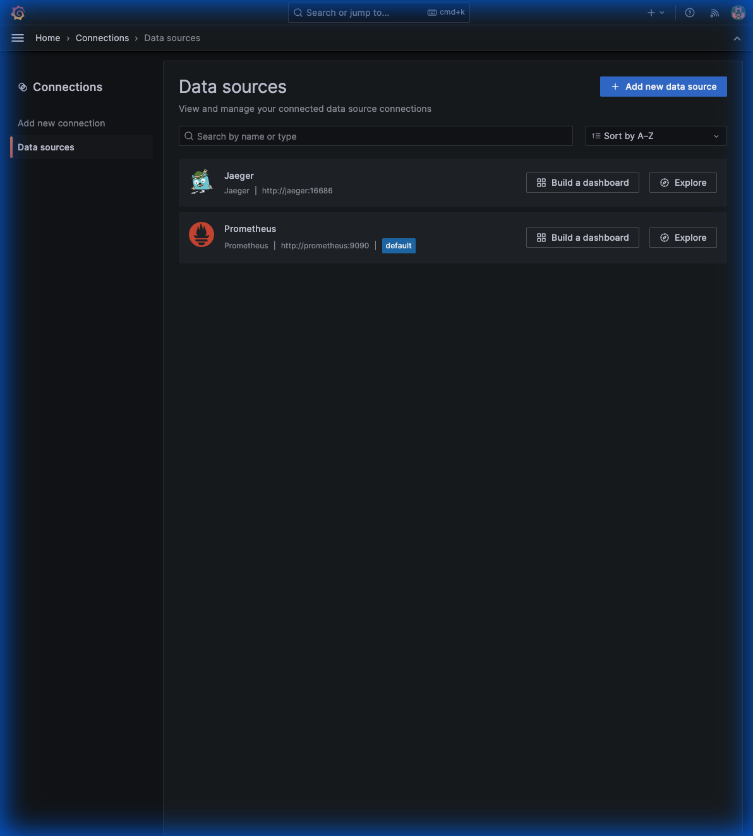Navigate to Home via the breadcrumb
The image size is (753, 836).
(47, 38)
